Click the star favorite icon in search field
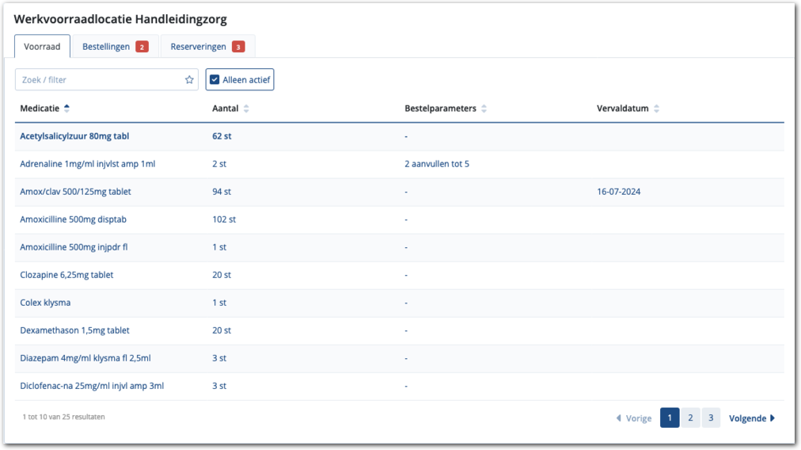The image size is (801, 450). (189, 80)
